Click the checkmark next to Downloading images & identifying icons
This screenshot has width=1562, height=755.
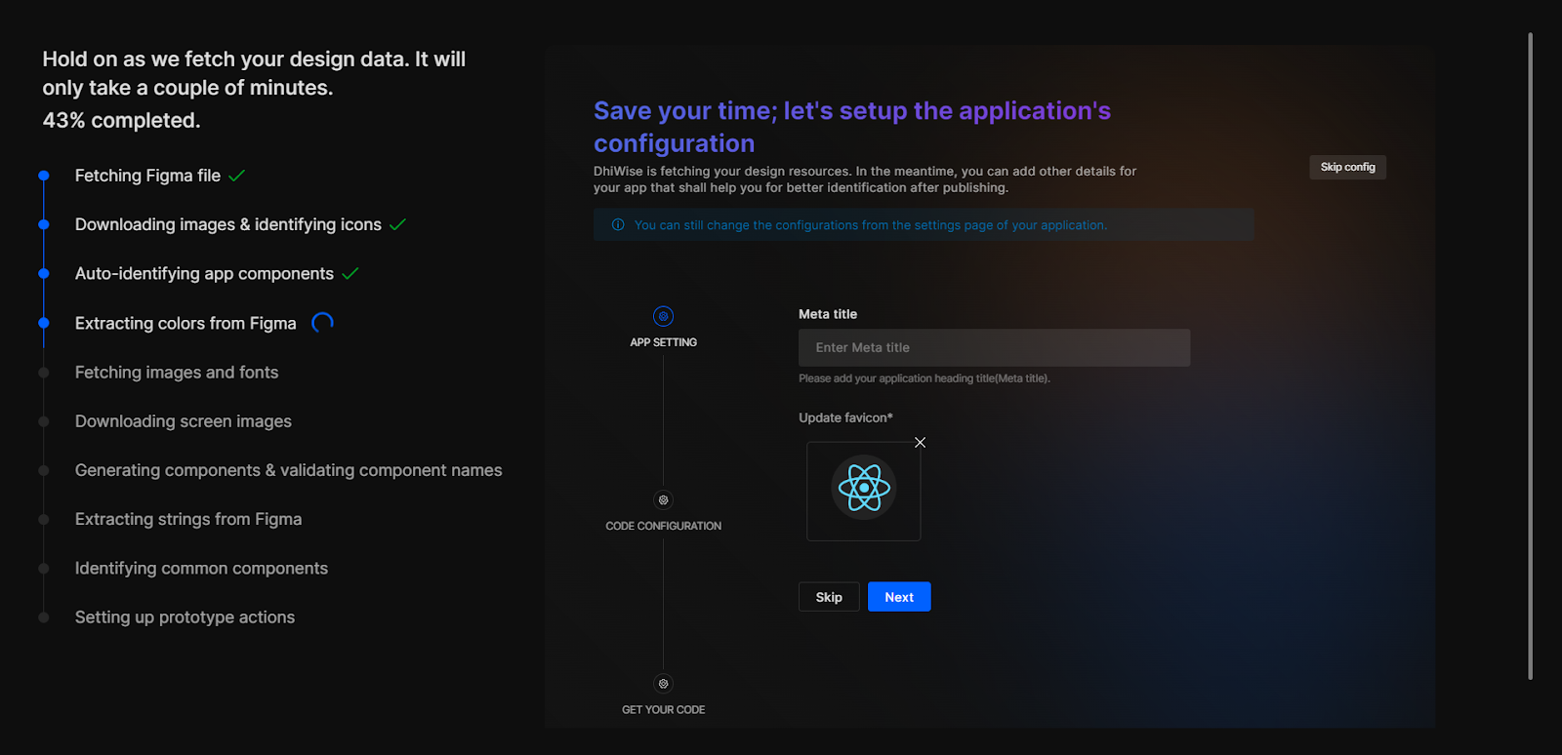[x=397, y=224]
